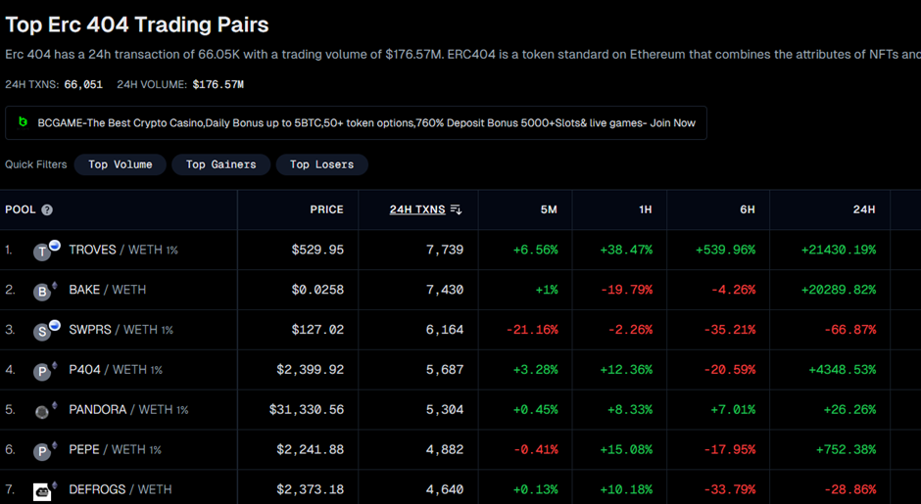Click the BCGAME green logo icon
The width and height of the screenshot is (921, 504).
(23, 122)
